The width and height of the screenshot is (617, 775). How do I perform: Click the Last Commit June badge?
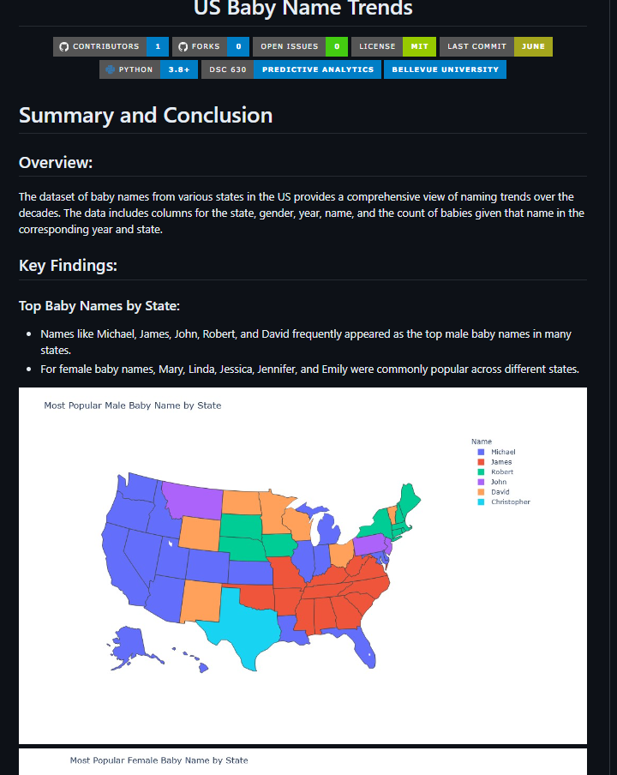(x=496, y=46)
